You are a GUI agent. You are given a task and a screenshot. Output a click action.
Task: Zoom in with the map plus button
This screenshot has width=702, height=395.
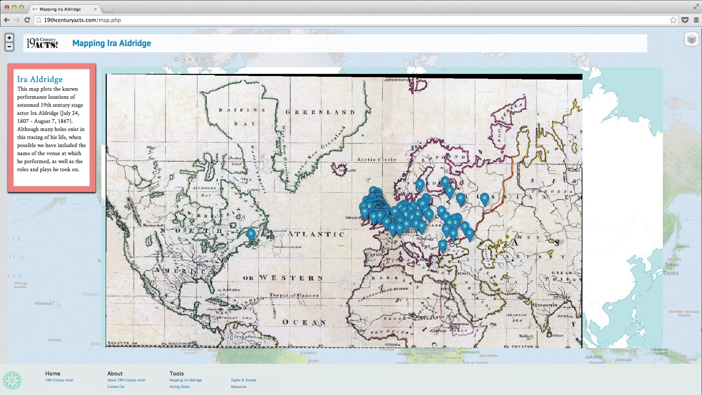point(9,38)
